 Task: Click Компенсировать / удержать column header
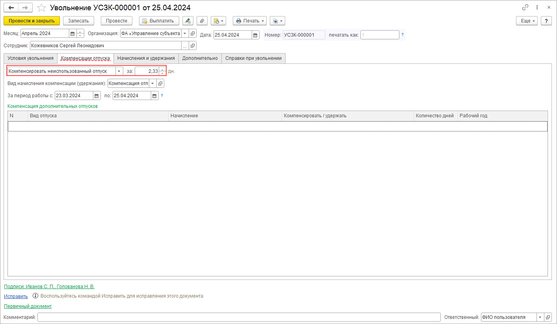[x=347, y=116]
